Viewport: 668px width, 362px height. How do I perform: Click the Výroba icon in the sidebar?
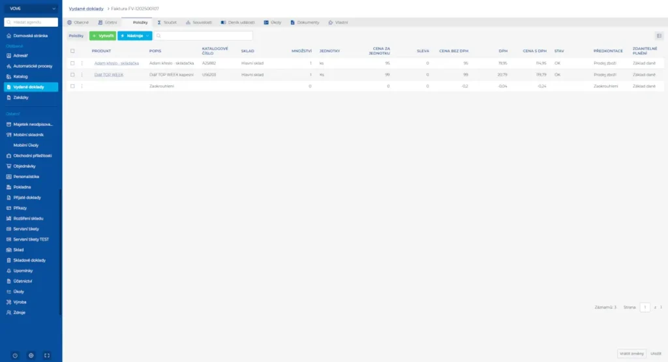coord(8,302)
